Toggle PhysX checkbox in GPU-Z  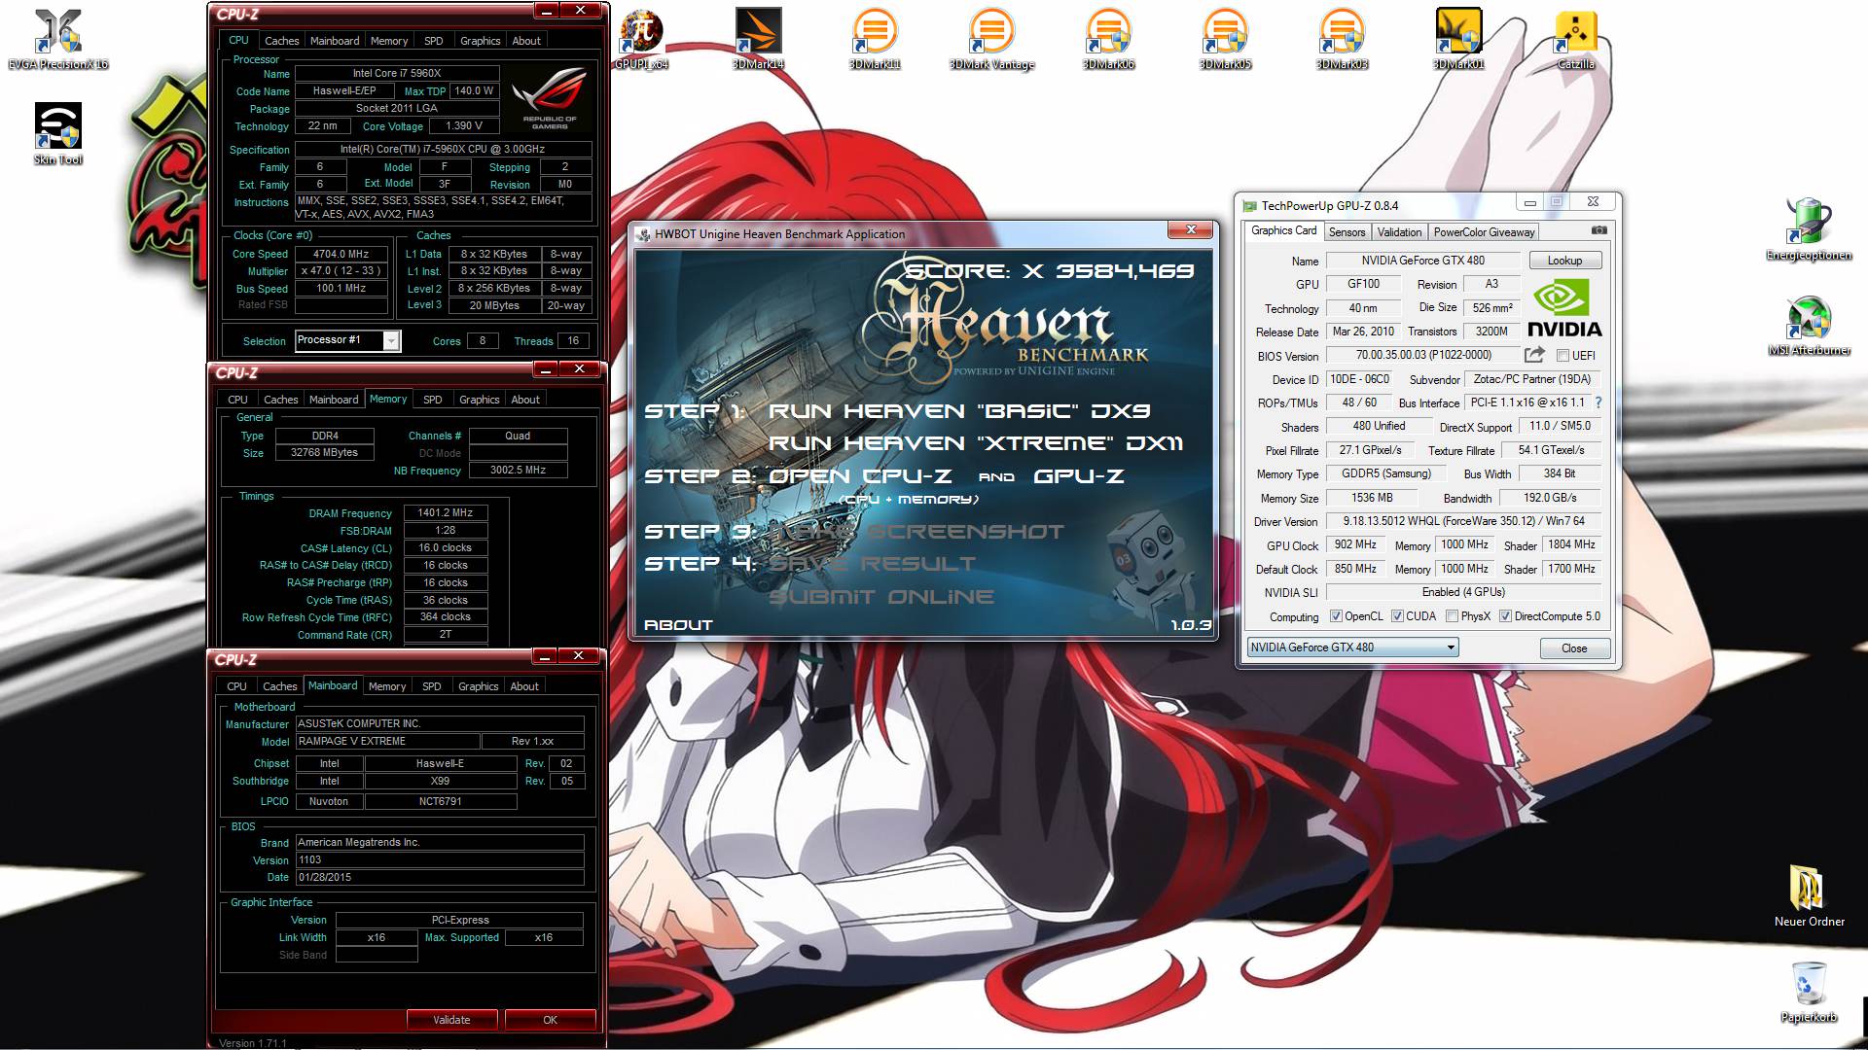click(x=1452, y=616)
